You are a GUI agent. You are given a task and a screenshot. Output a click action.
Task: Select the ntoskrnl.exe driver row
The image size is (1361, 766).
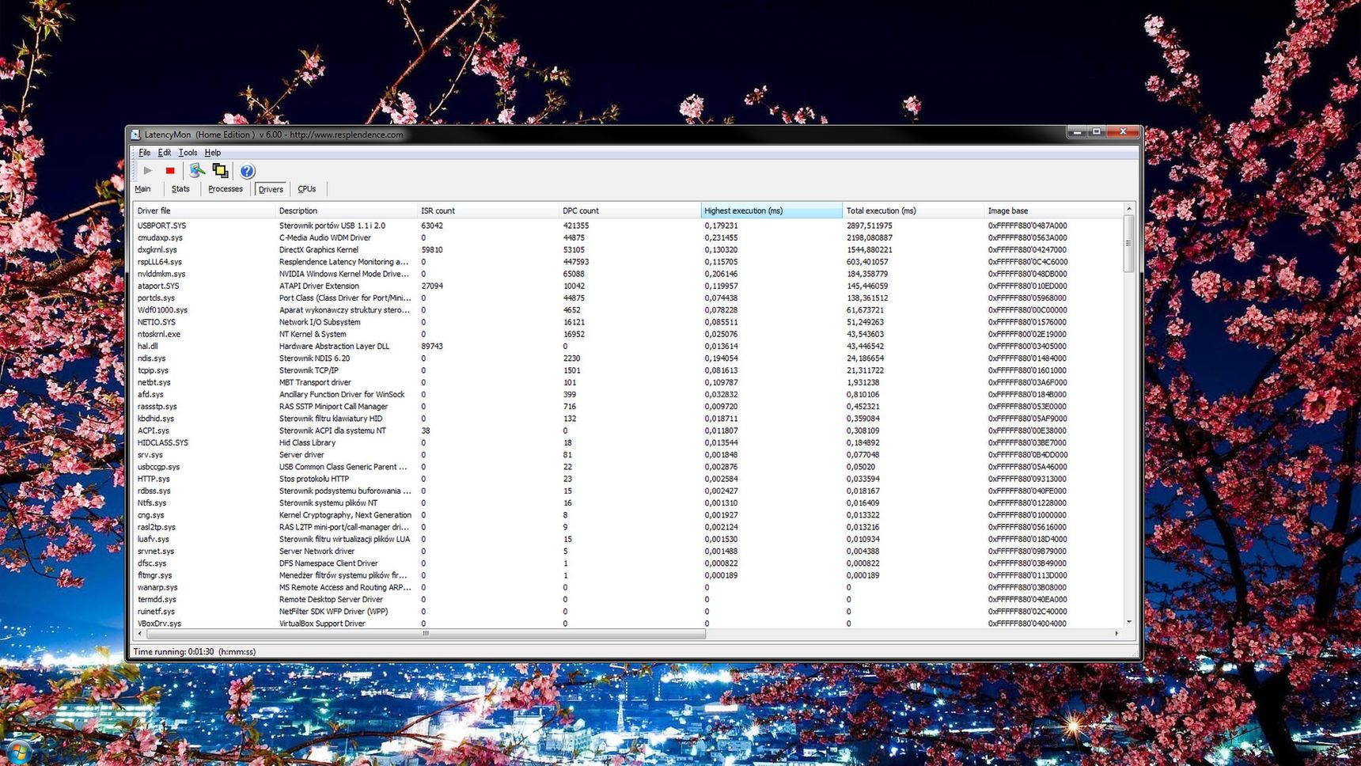tap(628, 334)
